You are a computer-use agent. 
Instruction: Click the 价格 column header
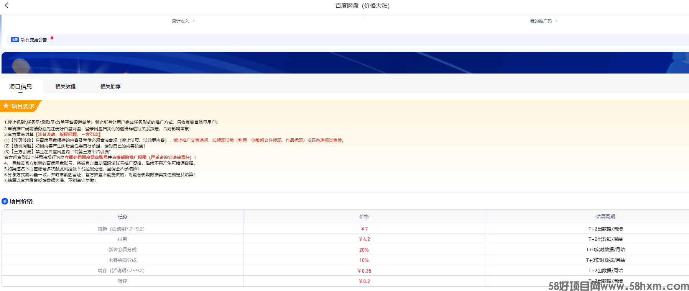click(x=364, y=216)
